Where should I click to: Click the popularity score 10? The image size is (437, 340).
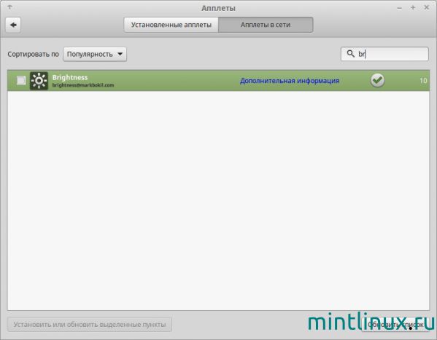423,81
